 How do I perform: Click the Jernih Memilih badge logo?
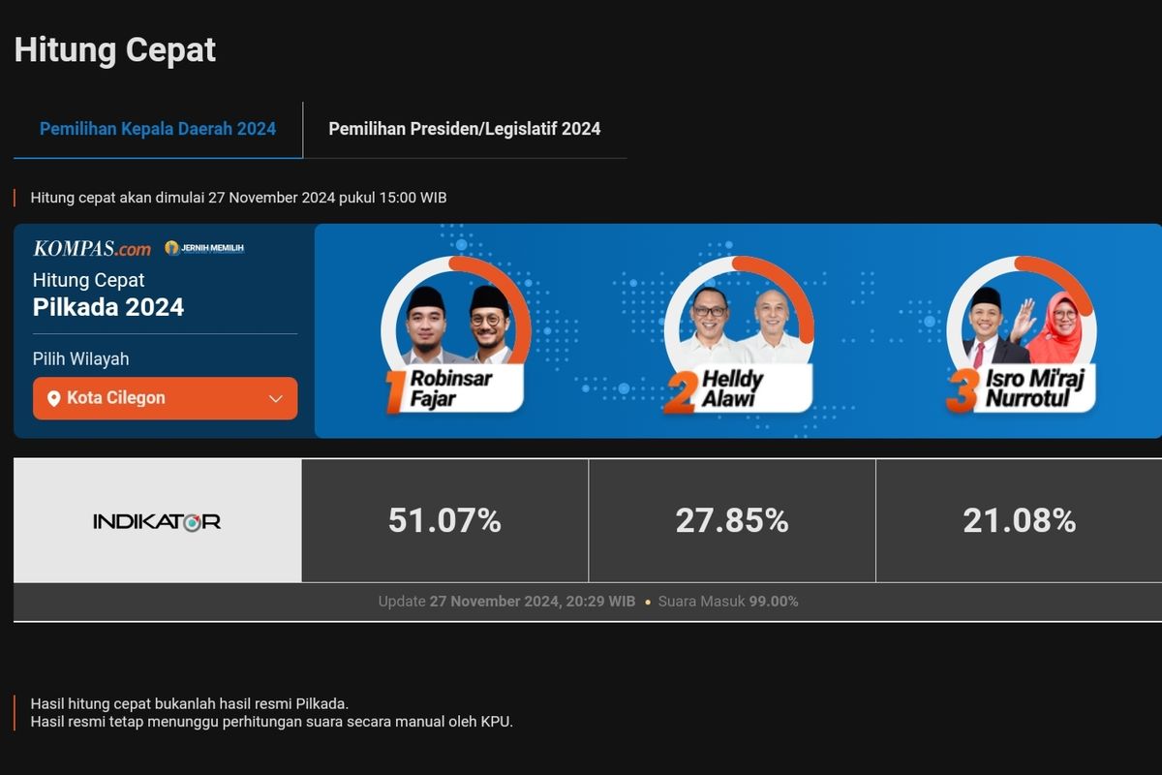pyautogui.click(x=204, y=248)
